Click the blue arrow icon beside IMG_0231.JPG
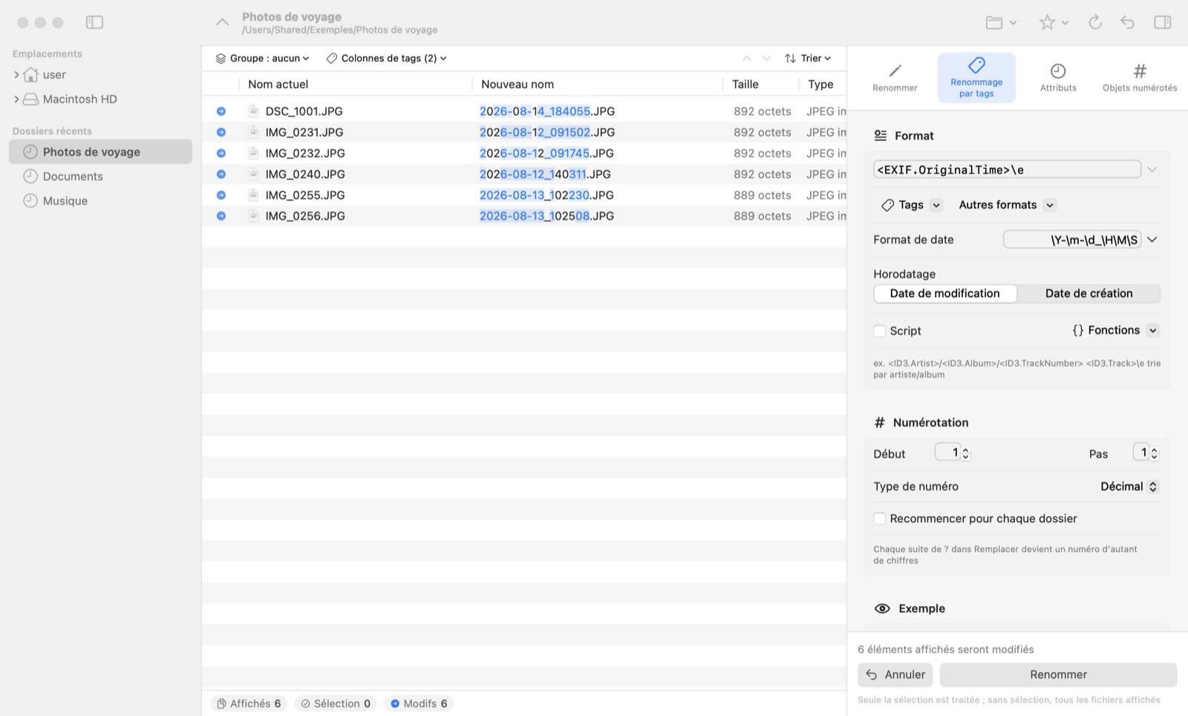 click(x=221, y=132)
